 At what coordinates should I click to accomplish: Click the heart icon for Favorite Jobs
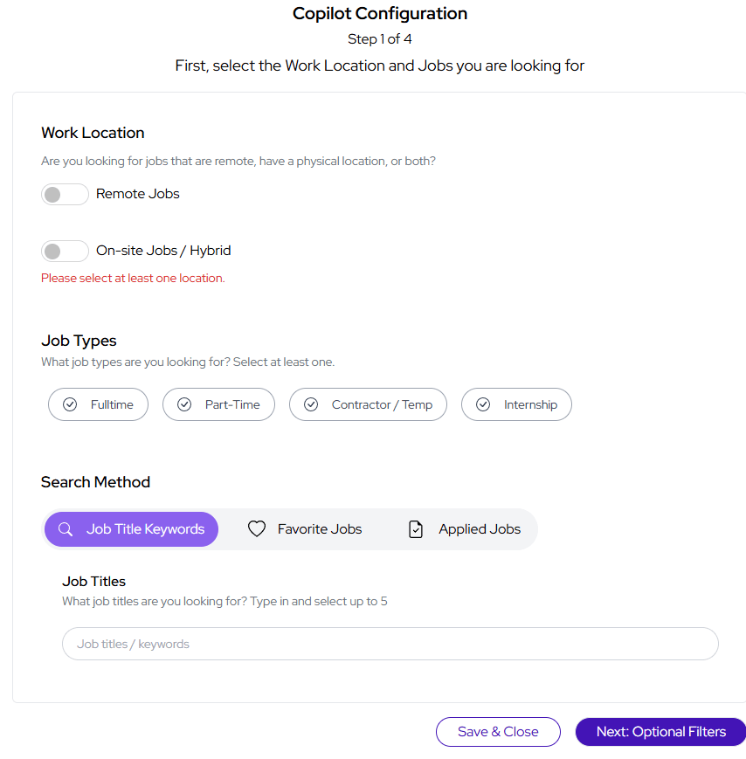point(256,529)
